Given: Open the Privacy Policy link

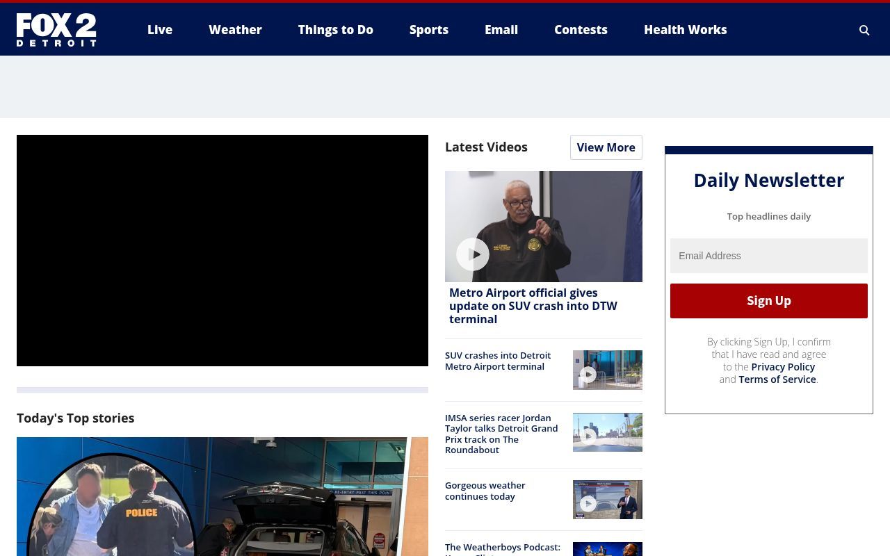Looking at the screenshot, I should click(x=783, y=367).
